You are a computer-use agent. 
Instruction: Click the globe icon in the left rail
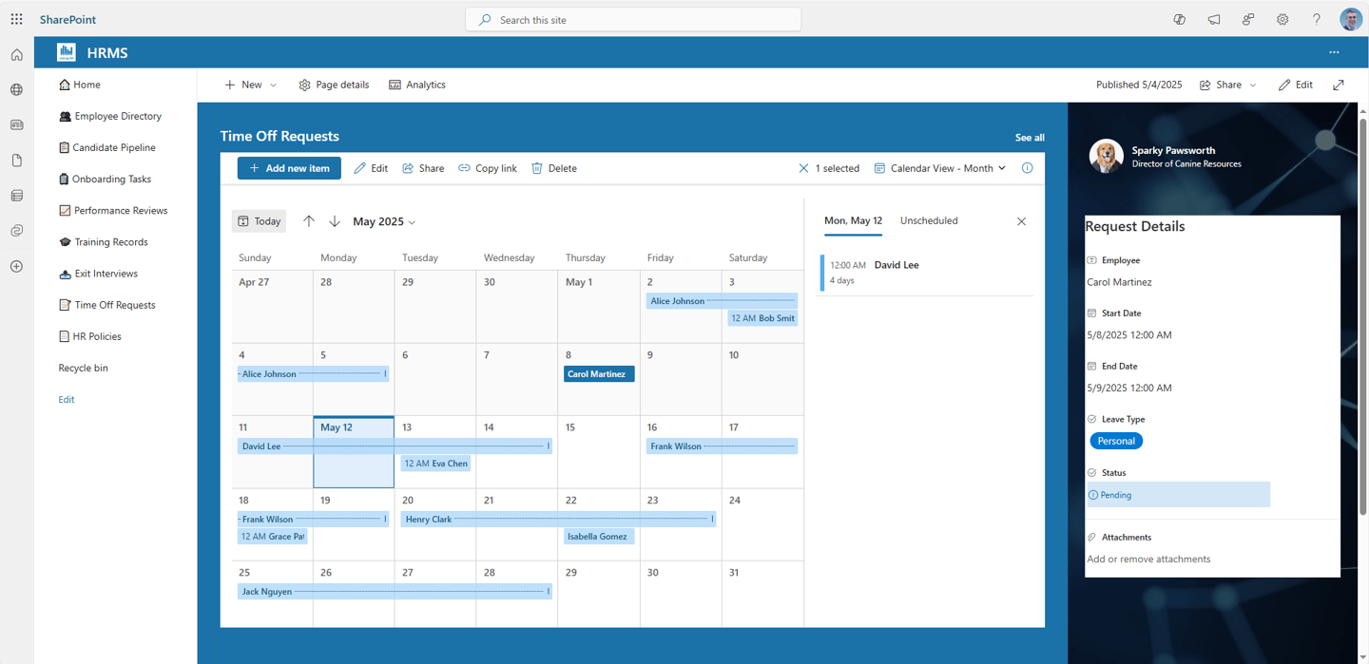pos(16,89)
